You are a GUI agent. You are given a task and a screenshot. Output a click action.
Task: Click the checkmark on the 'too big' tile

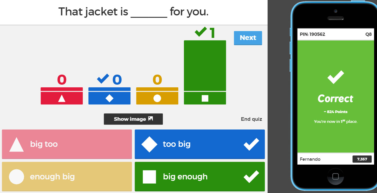(251, 144)
